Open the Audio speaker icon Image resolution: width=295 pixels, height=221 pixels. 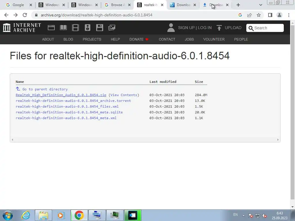[88, 28]
